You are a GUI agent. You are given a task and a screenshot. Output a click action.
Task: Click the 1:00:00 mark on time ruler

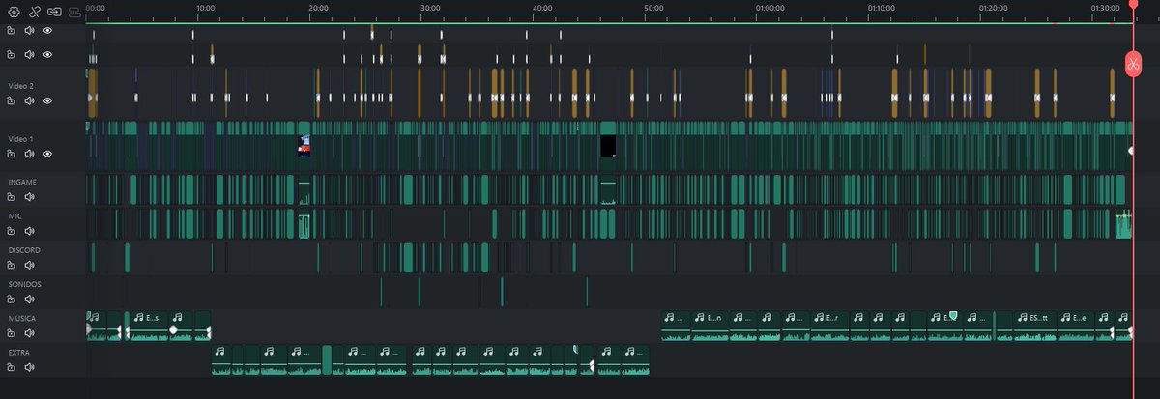[x=769, y=8]
